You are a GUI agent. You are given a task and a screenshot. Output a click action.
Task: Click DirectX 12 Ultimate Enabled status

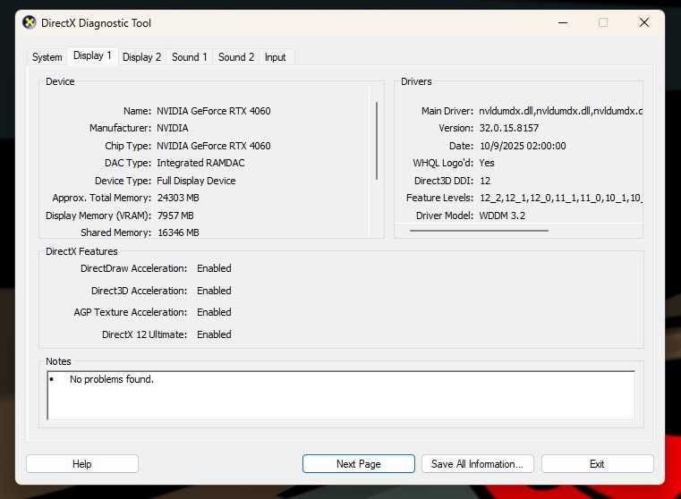(x=214, y=334)
